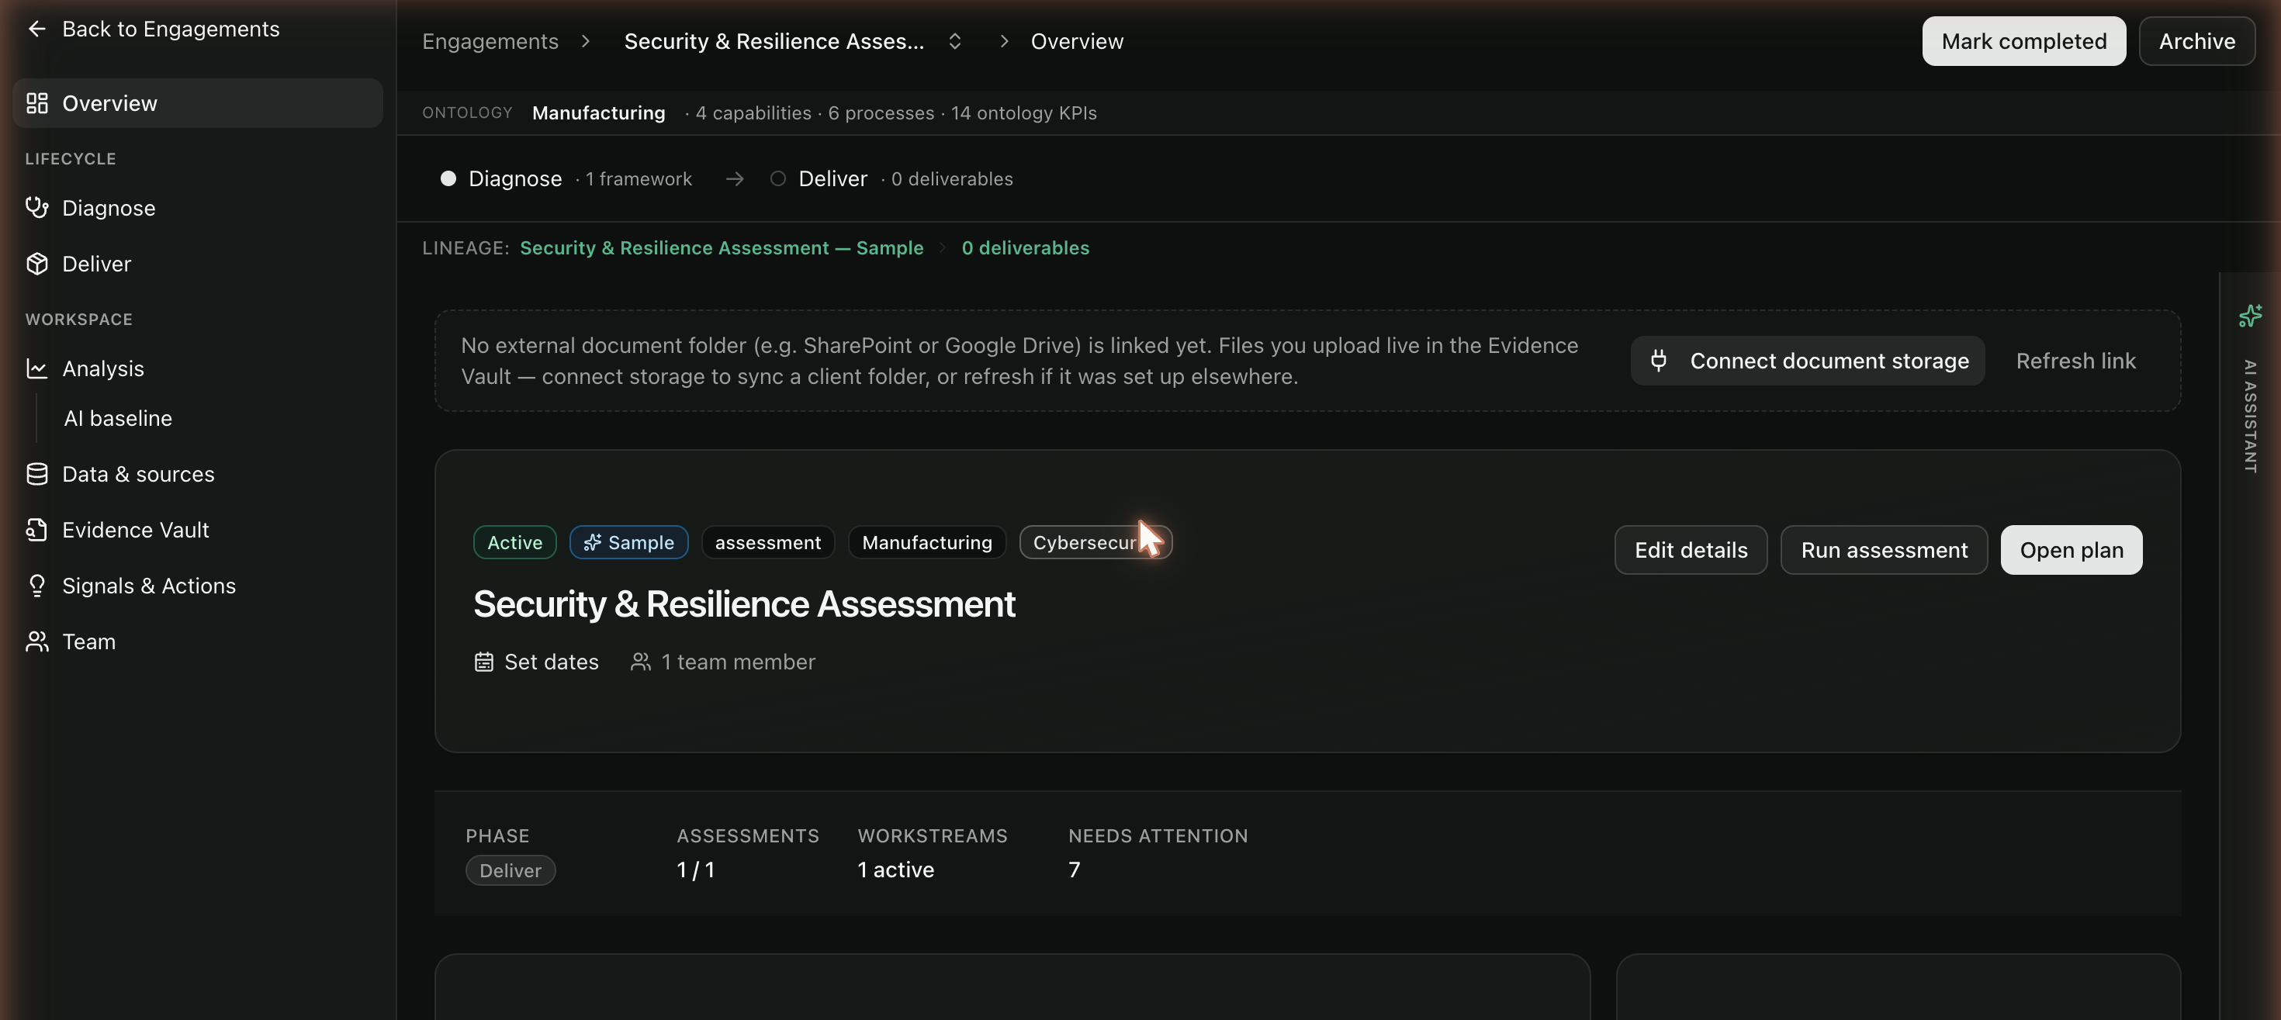Image resolution: width=2281 pixels, height=1020 pixels.
Task: Open Data & sources in sidebar
Action: tap(198, 474)
